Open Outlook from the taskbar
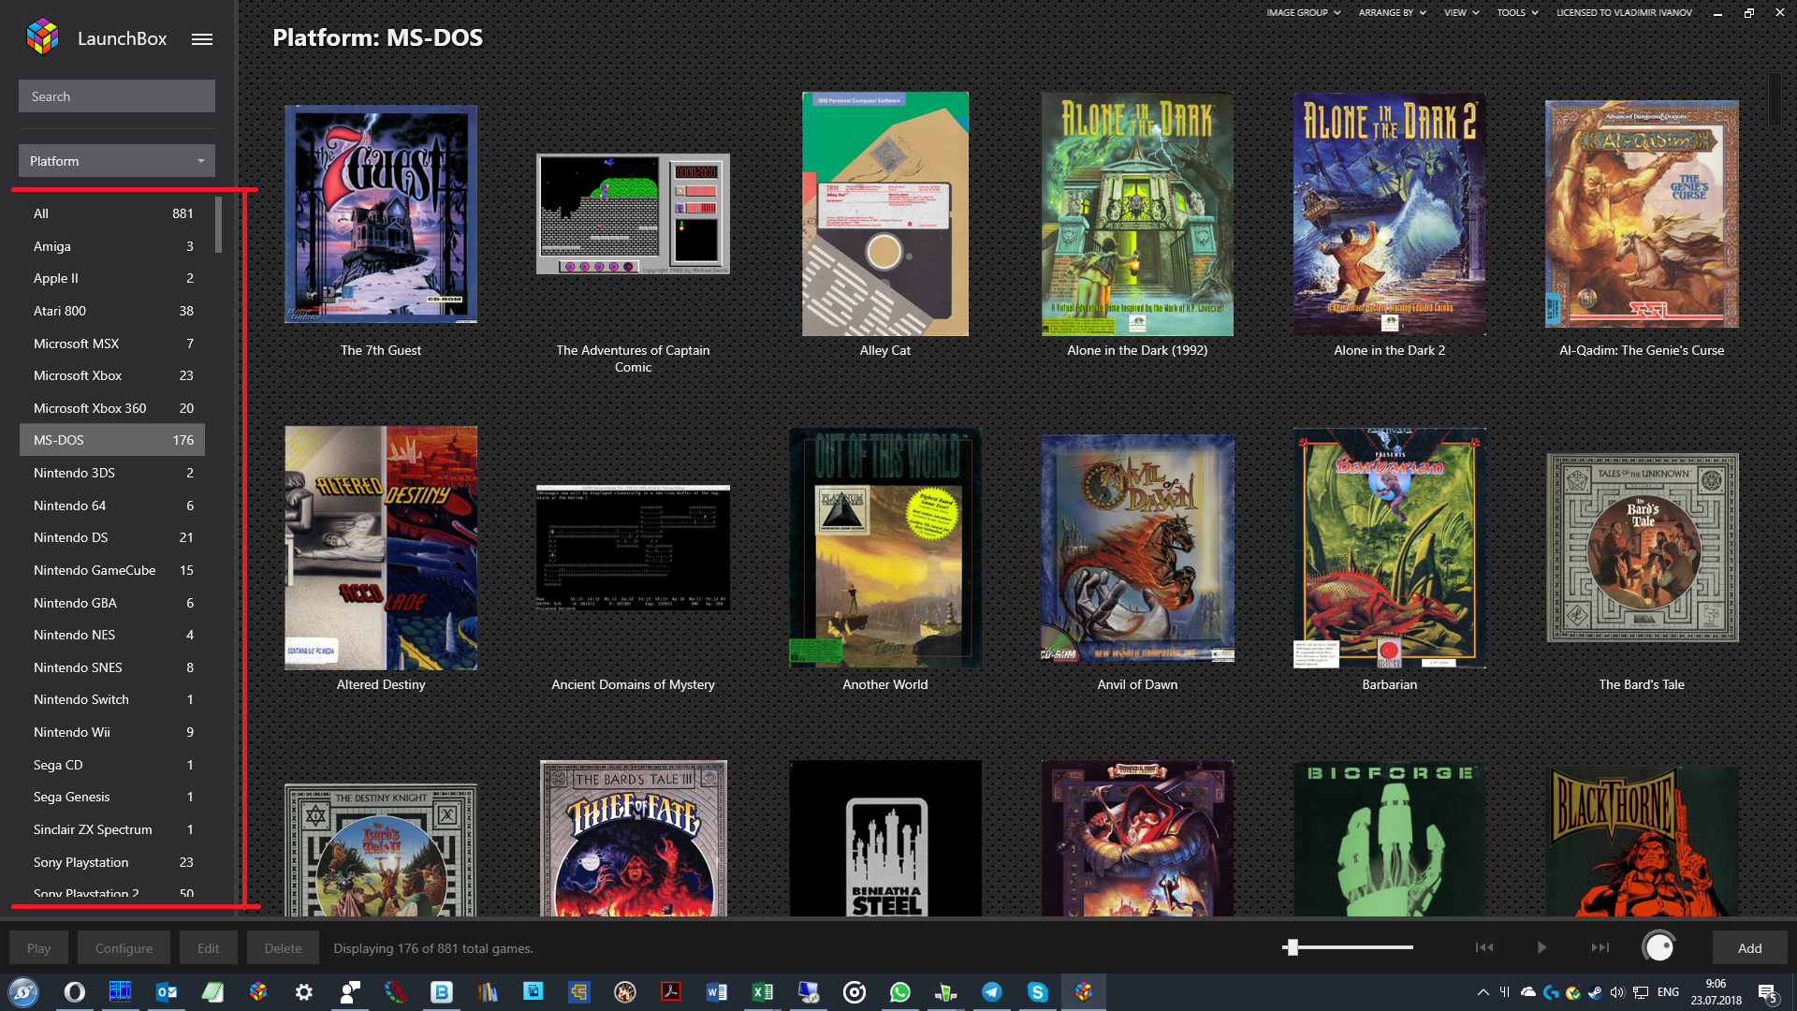1797x1011 pixels. (167, 992)
